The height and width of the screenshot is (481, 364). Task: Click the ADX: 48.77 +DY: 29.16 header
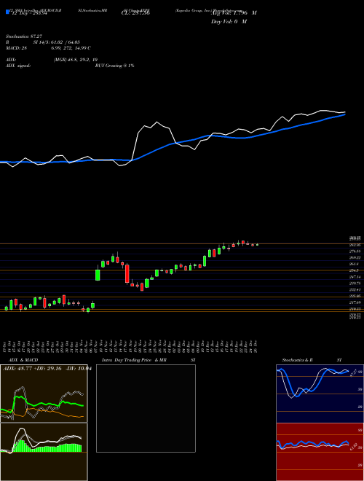coord(46,369)
